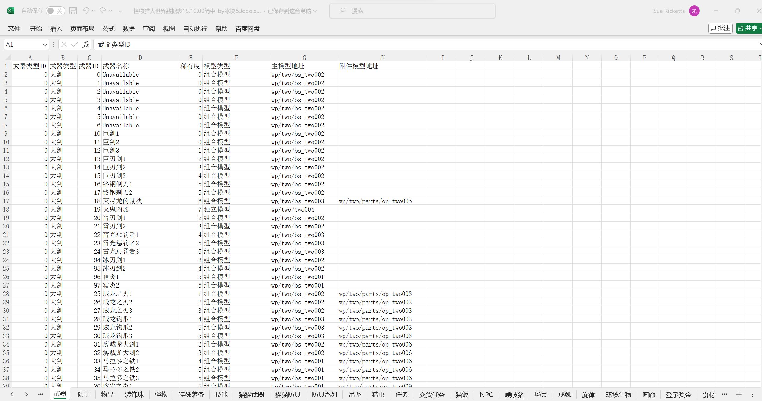Open the 文件 menu
762x401 pixels.
tap(14, 29)
